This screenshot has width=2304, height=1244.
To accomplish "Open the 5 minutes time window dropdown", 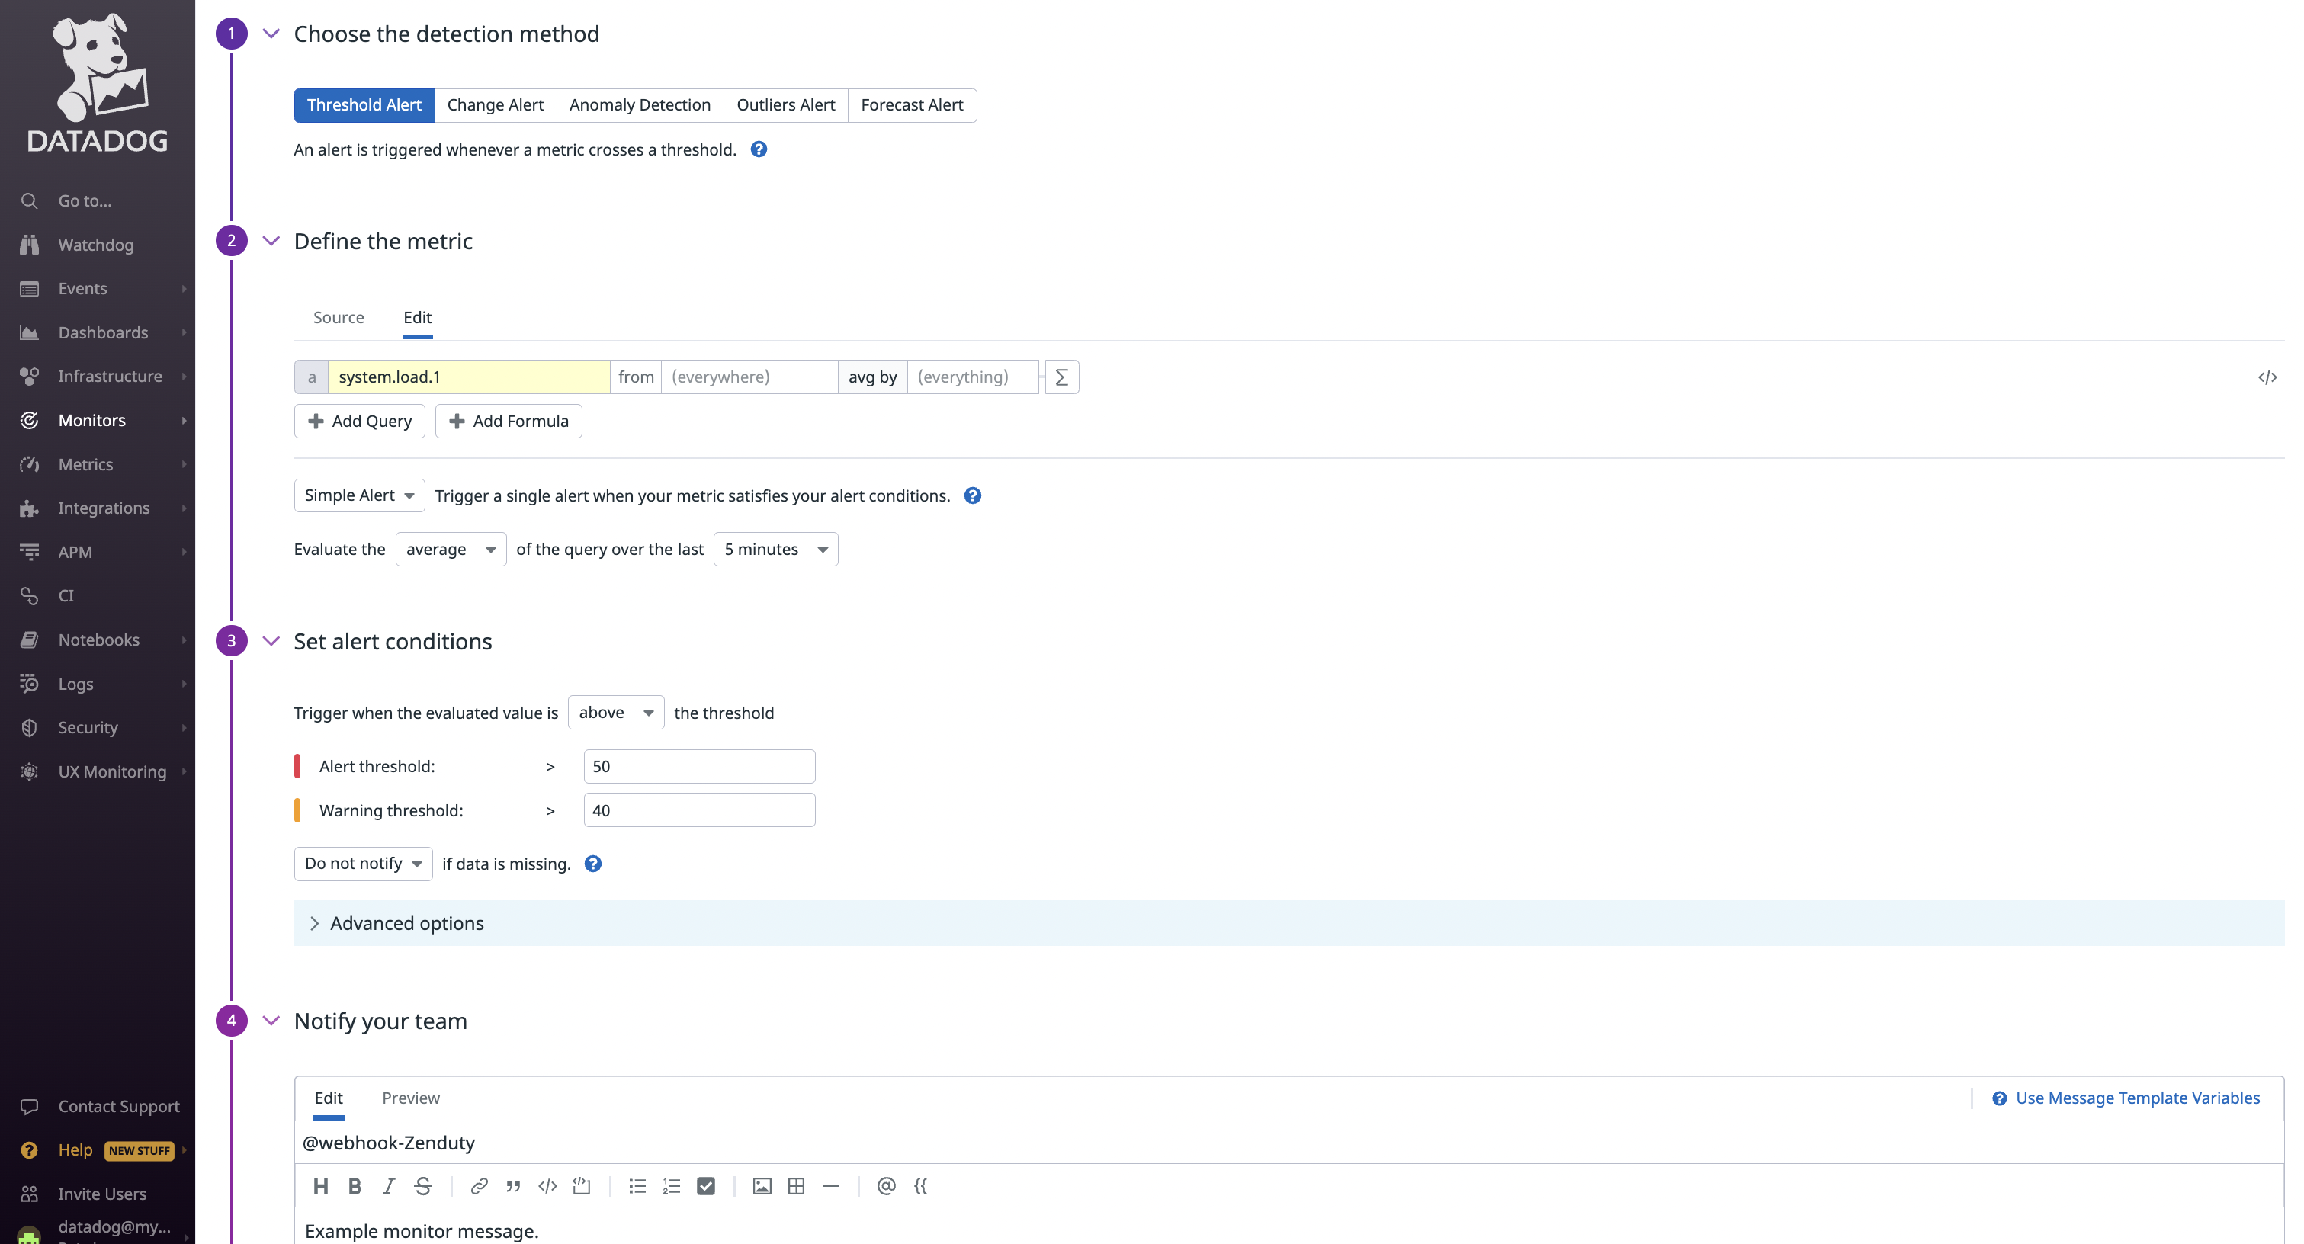I will click(775, 549).
